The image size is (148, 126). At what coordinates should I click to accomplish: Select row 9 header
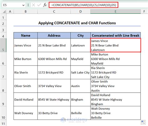click(x=3, y=99)
